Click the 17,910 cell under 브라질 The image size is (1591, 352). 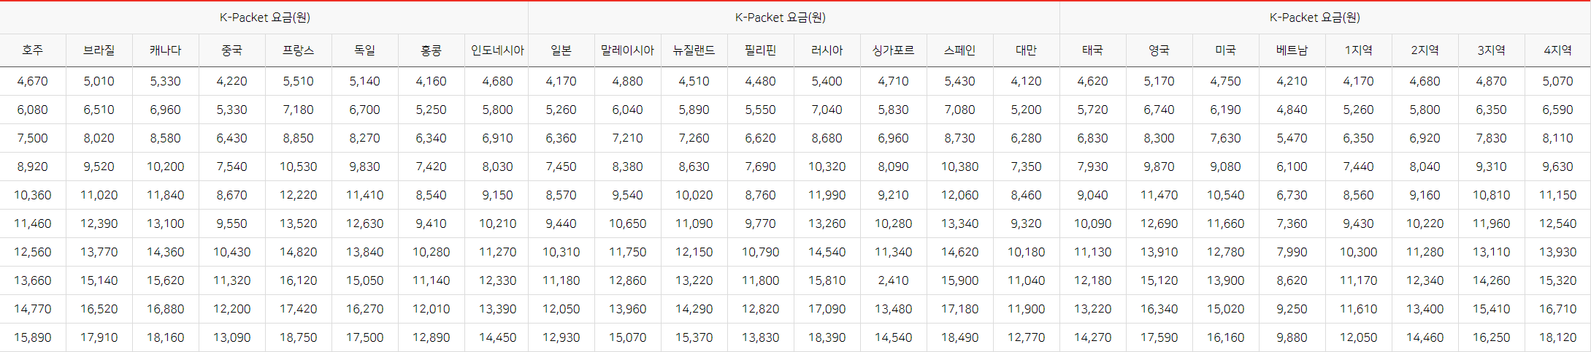point(99,337)
